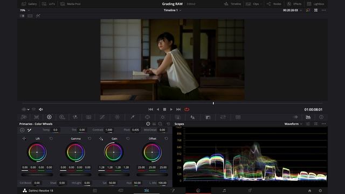
Task: Switch to the Fairlight page
Action: pos(224,191)
